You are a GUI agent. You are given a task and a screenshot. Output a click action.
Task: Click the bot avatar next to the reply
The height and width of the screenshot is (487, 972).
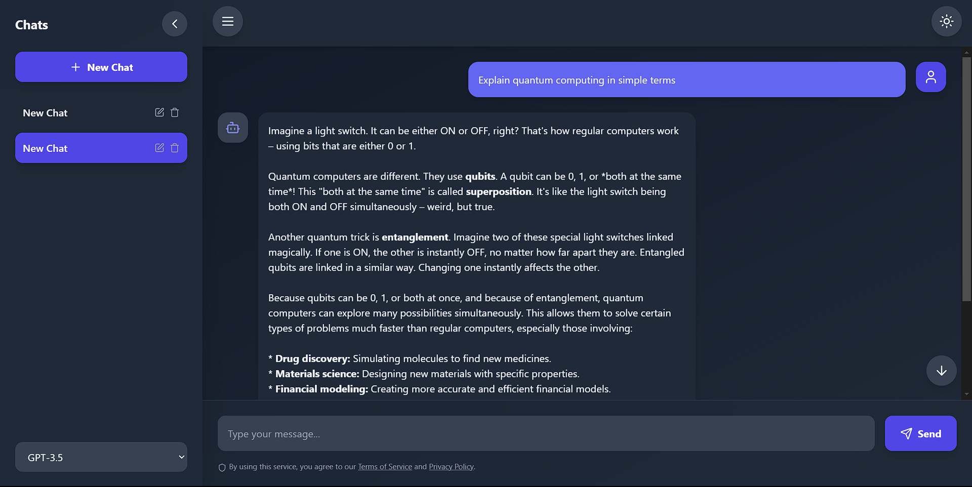tap(232, 128)
